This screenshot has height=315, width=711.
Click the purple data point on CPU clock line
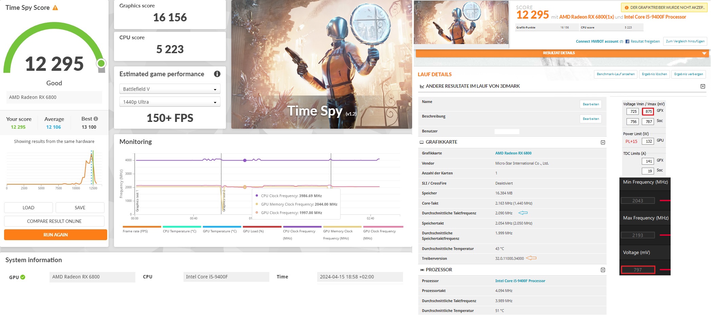tap(245, 160)
